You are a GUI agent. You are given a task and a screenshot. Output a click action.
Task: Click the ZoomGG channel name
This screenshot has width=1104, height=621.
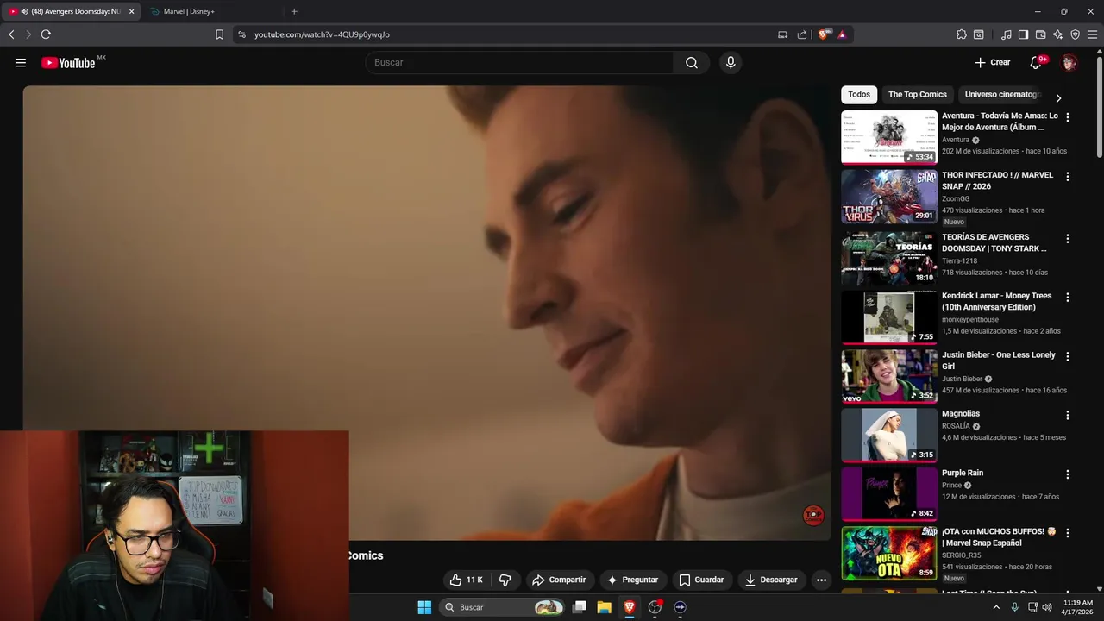click(956, 198)
